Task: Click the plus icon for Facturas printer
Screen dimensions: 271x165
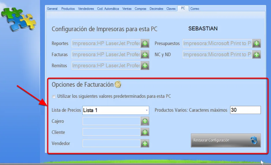Action: (145, 54)
